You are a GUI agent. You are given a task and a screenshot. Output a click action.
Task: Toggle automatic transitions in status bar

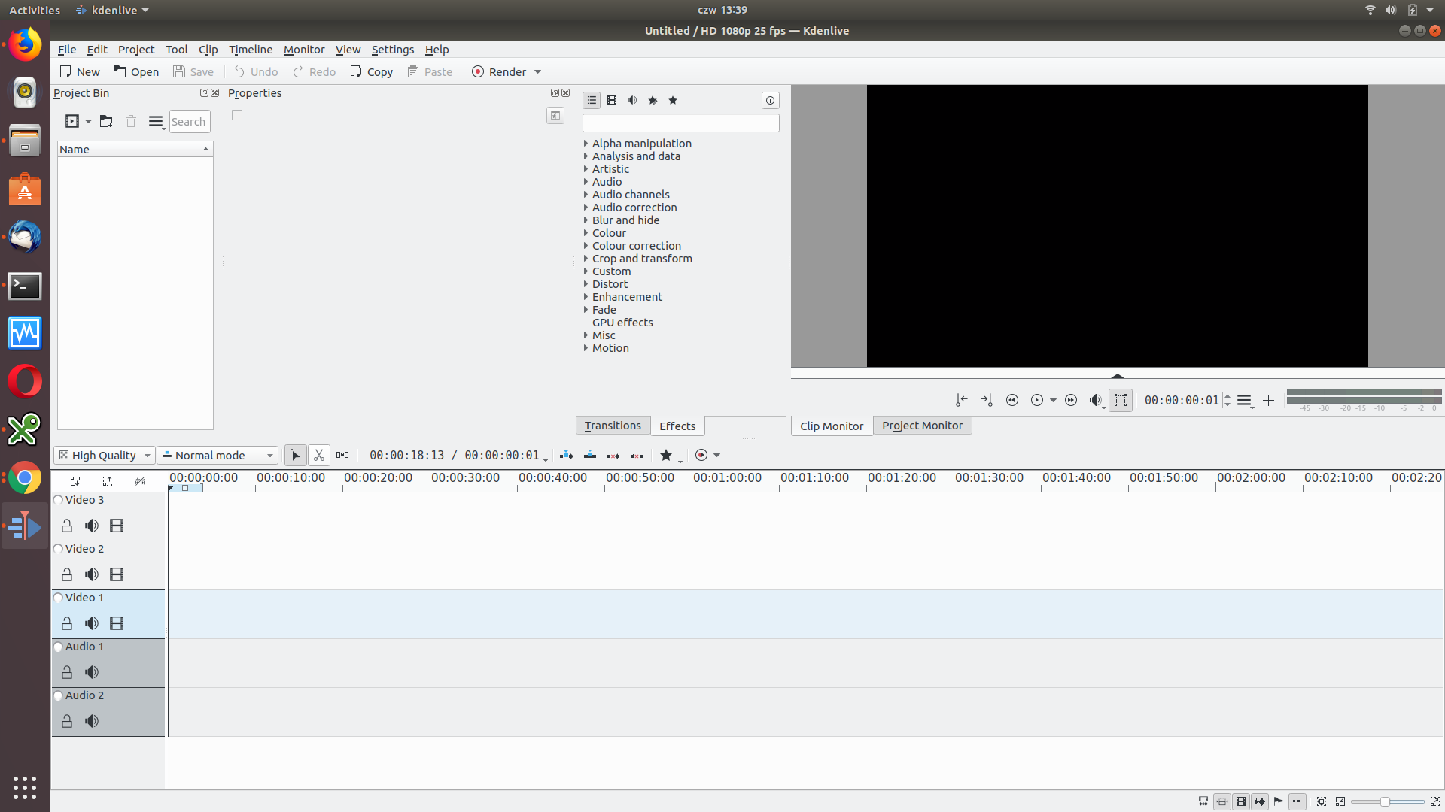point(1222,801)
